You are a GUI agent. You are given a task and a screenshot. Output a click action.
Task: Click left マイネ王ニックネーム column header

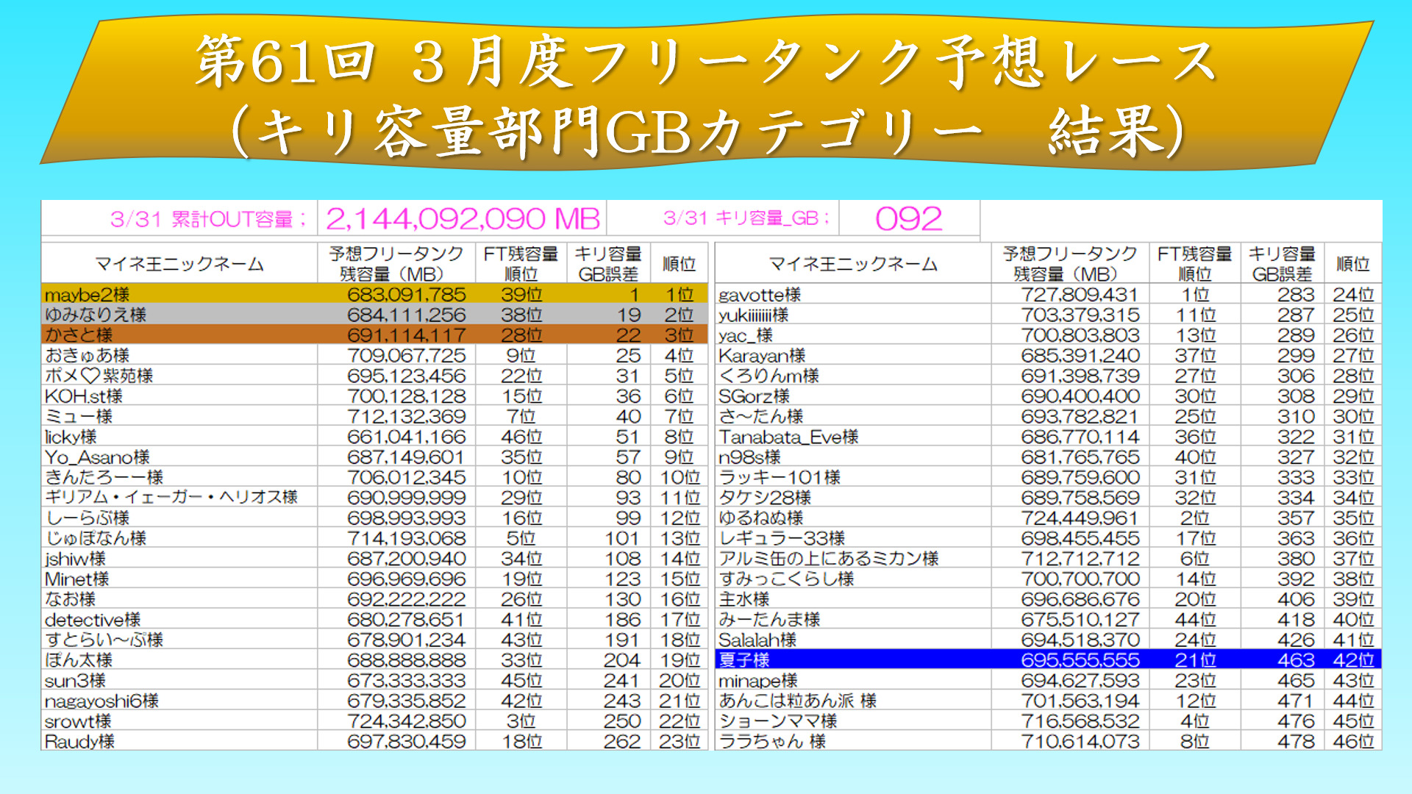(x=179, y=264)
